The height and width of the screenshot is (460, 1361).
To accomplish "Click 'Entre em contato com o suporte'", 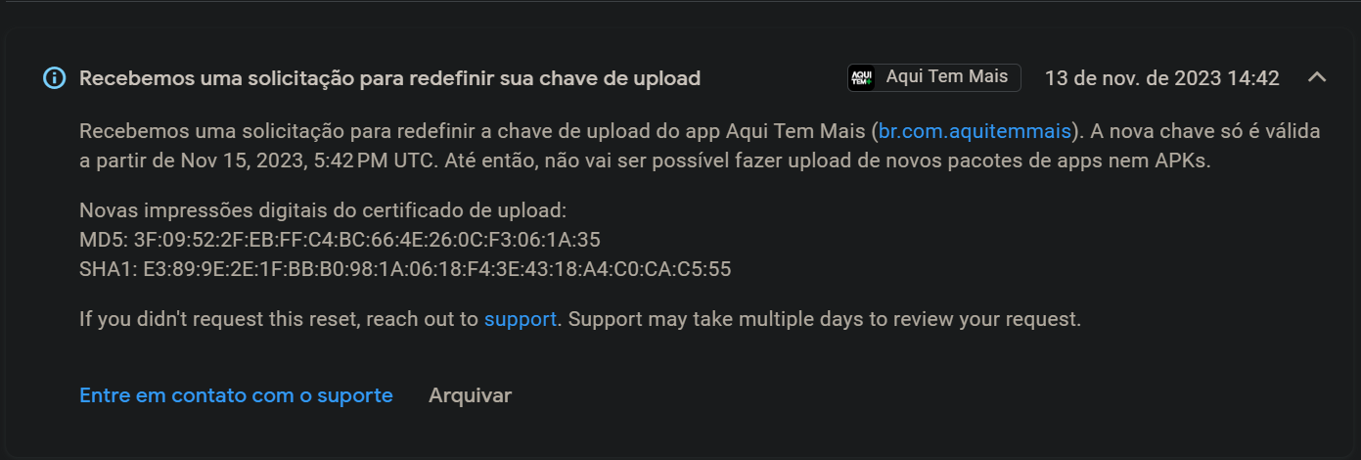I will coord(236,395).
